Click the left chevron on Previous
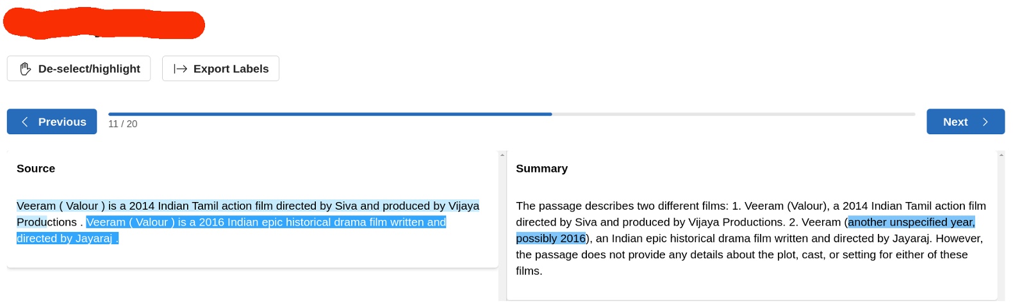This screenshot has height=303, width=1013. pyautogui.click(x=25, y=122)
